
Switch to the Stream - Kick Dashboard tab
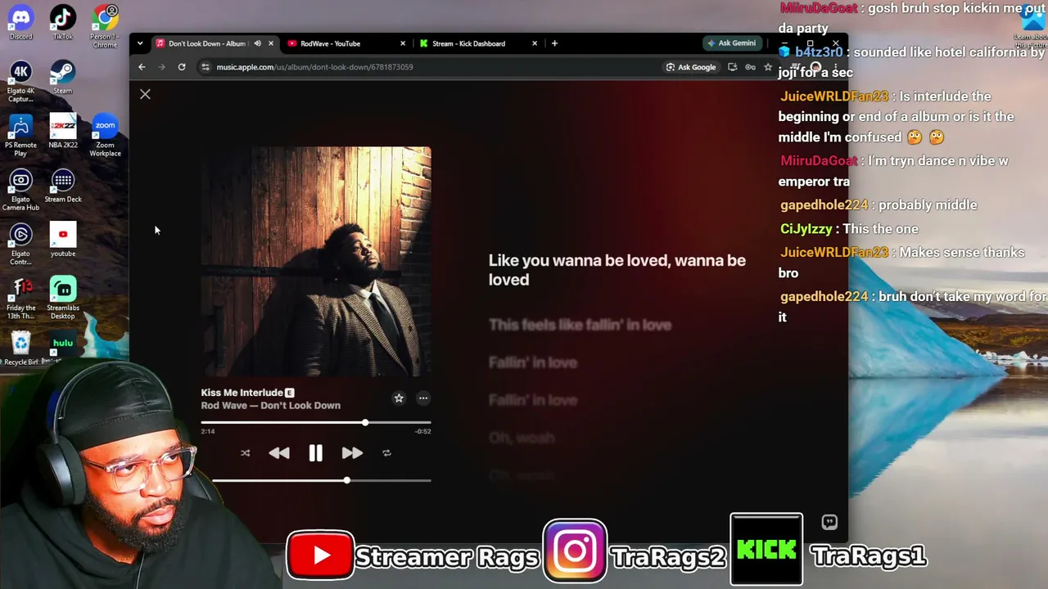[469, 43]
